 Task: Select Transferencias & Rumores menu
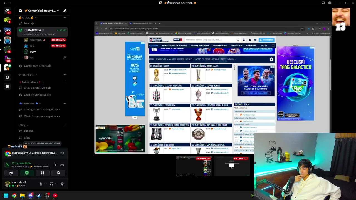174,46
